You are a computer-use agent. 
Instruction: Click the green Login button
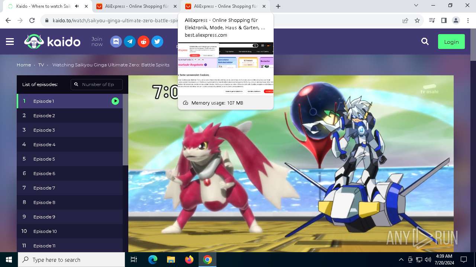(451, 42)
